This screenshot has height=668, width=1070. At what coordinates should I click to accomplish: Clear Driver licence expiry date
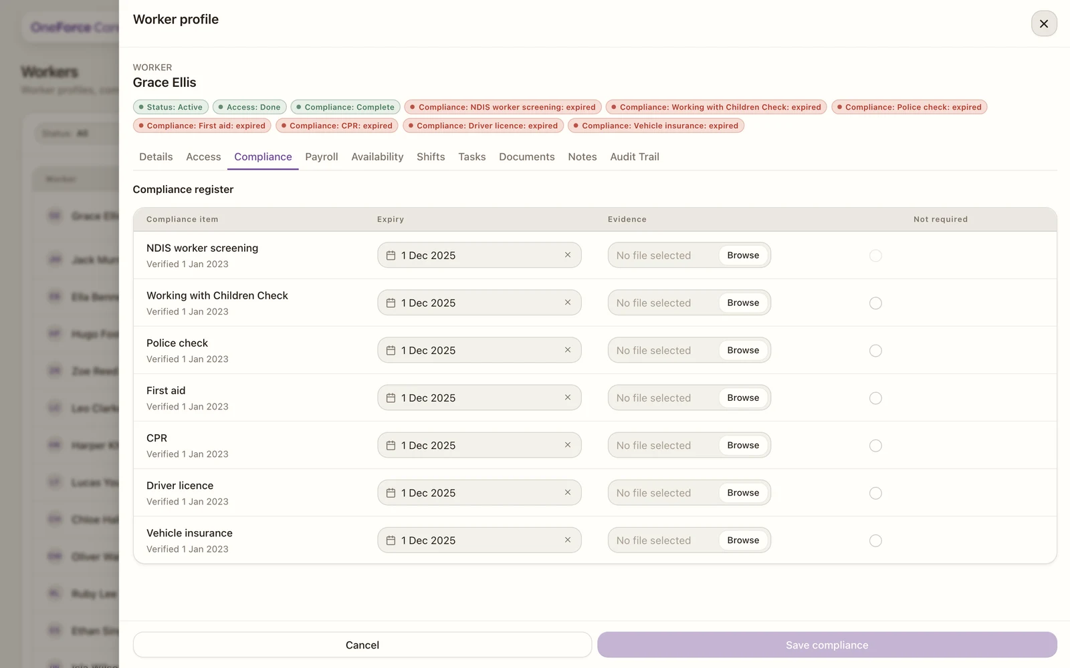click(x=567, y=492)
